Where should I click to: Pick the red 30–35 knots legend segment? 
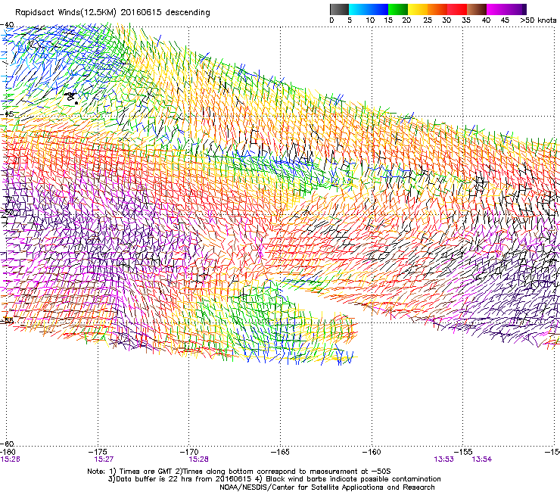click(457, 9)
